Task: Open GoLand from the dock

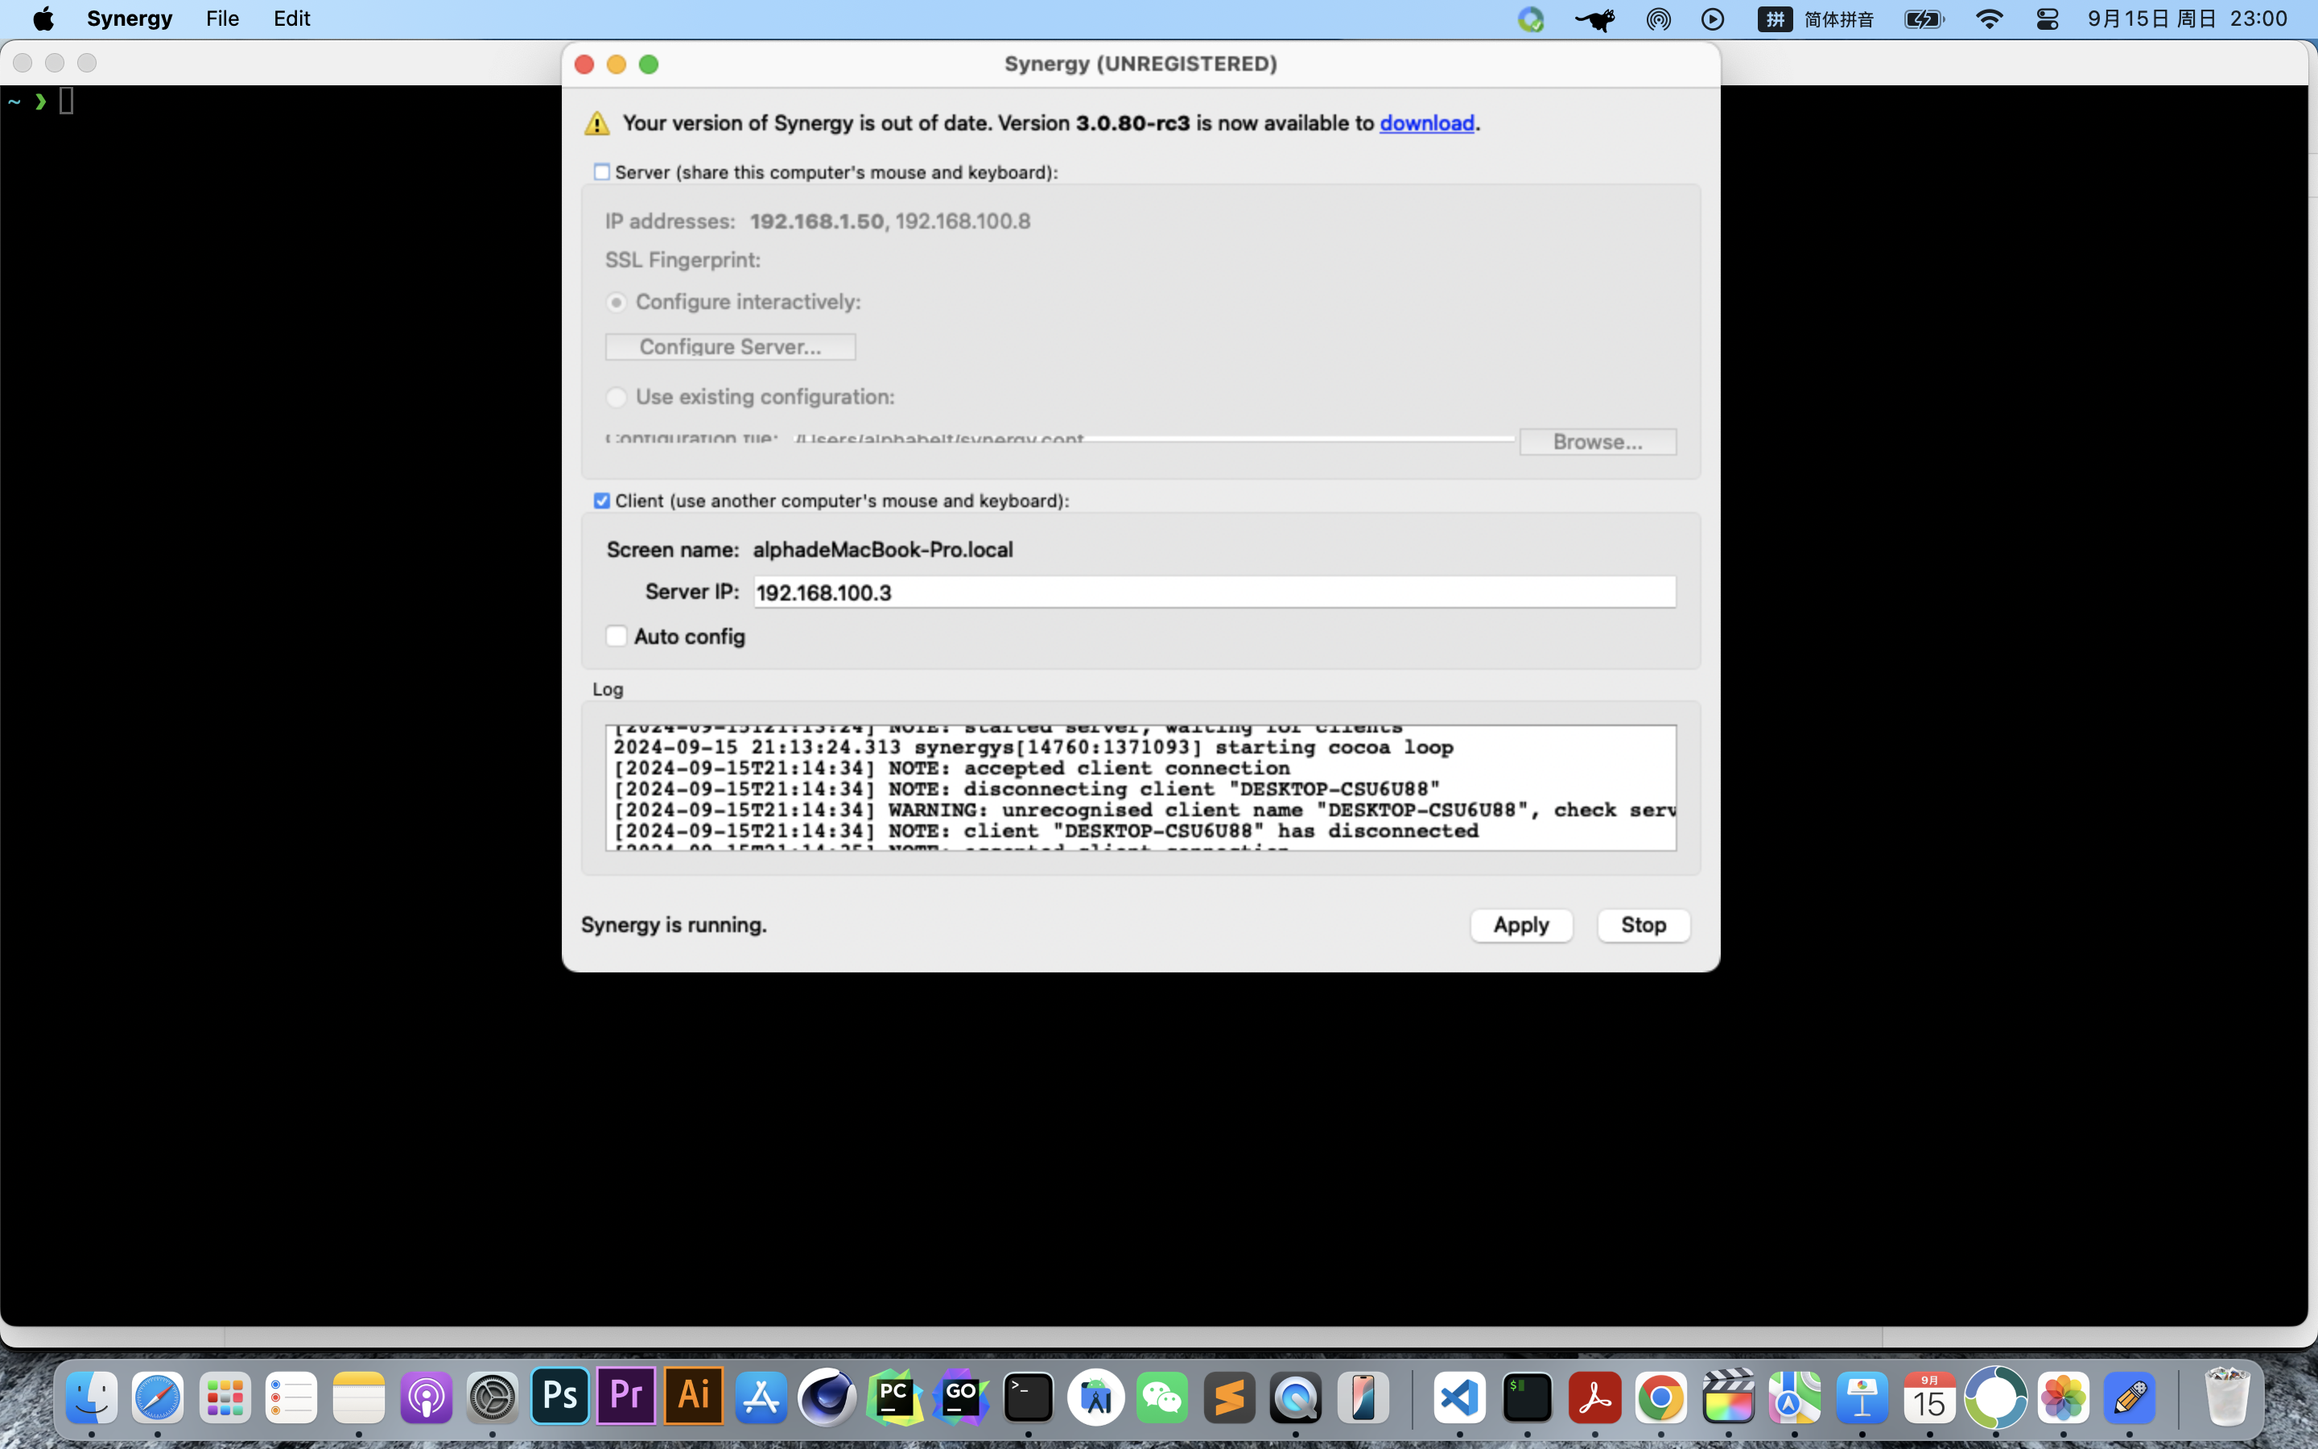Action: click(x=962, y=1397)
